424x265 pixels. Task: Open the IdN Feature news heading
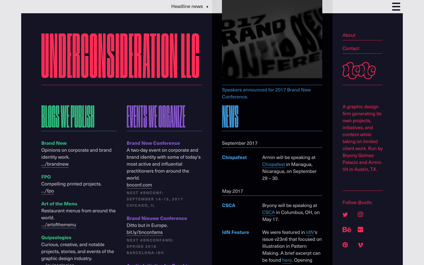pos(236,232)
